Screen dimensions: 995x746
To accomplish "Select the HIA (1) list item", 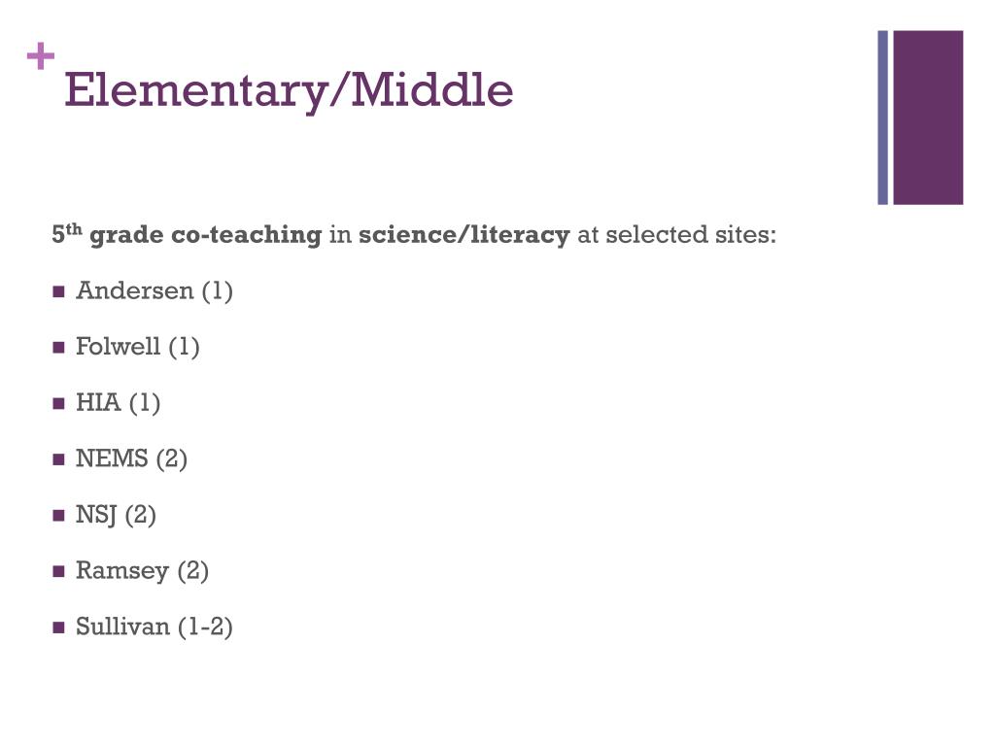I will [x=118, y=403].
